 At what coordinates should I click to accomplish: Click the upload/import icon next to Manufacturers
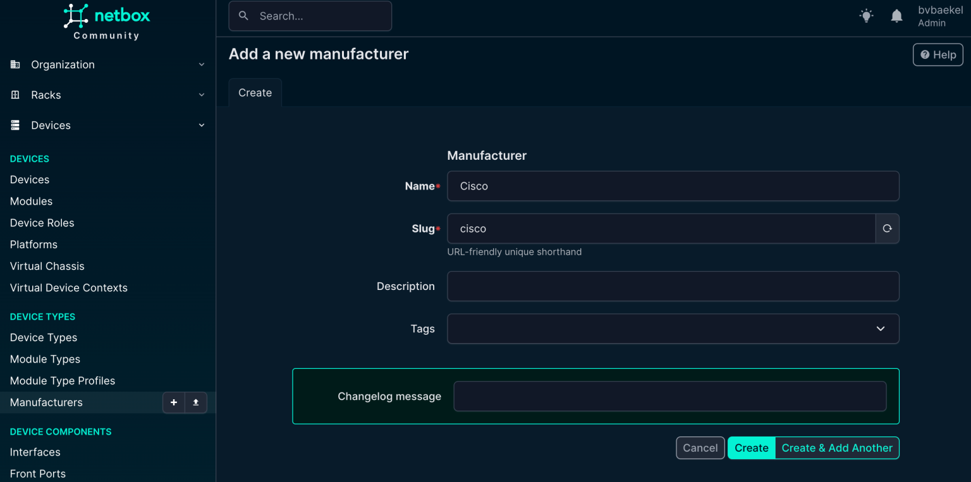195,402
